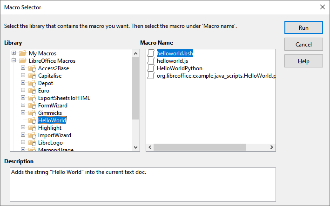Image resolution: width=330 pixels, height=206 pixels.
Task: Click the Library tree scroll down arrow
Action: pos(135,147)
